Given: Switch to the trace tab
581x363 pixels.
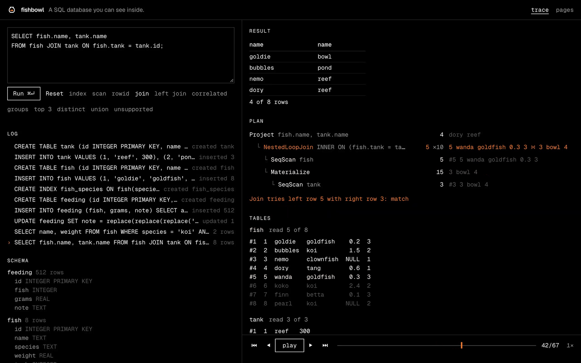Looking at the screenshot, I should (x=540, y=10).
